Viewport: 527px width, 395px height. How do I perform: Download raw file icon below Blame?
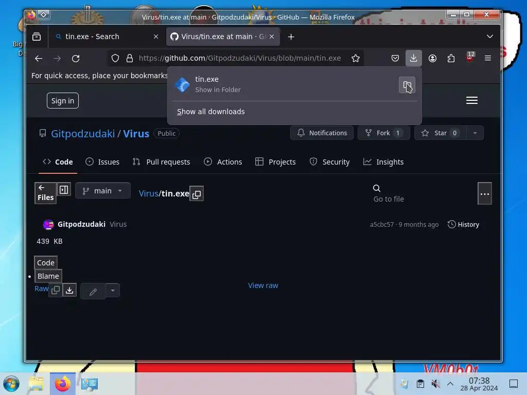tap(69, 290)
